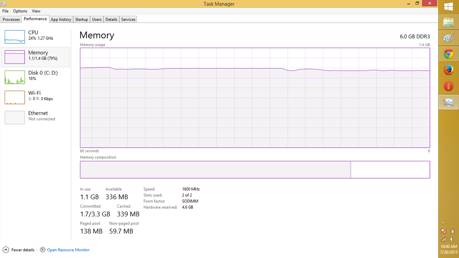Click the Windows Start button

(449, 7)
